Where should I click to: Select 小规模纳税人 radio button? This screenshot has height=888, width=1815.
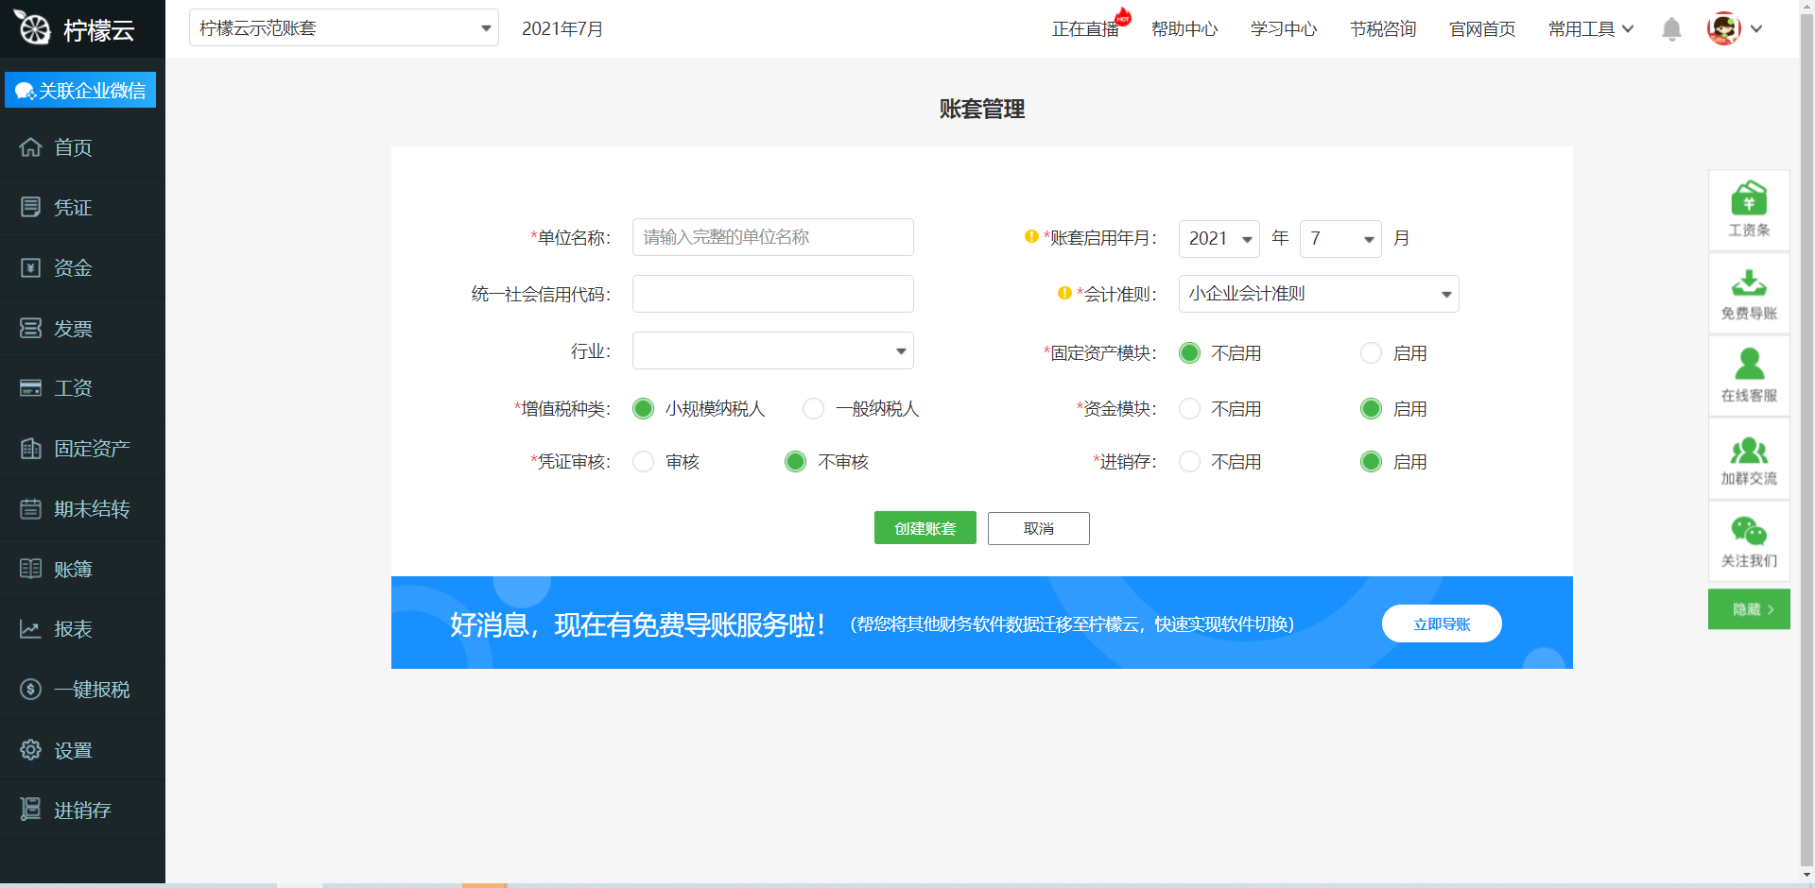(644, 409)
